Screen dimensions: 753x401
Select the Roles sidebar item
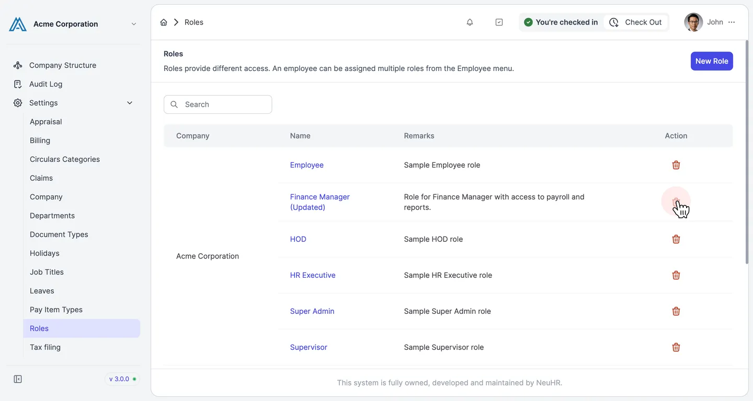coord(82,328)
